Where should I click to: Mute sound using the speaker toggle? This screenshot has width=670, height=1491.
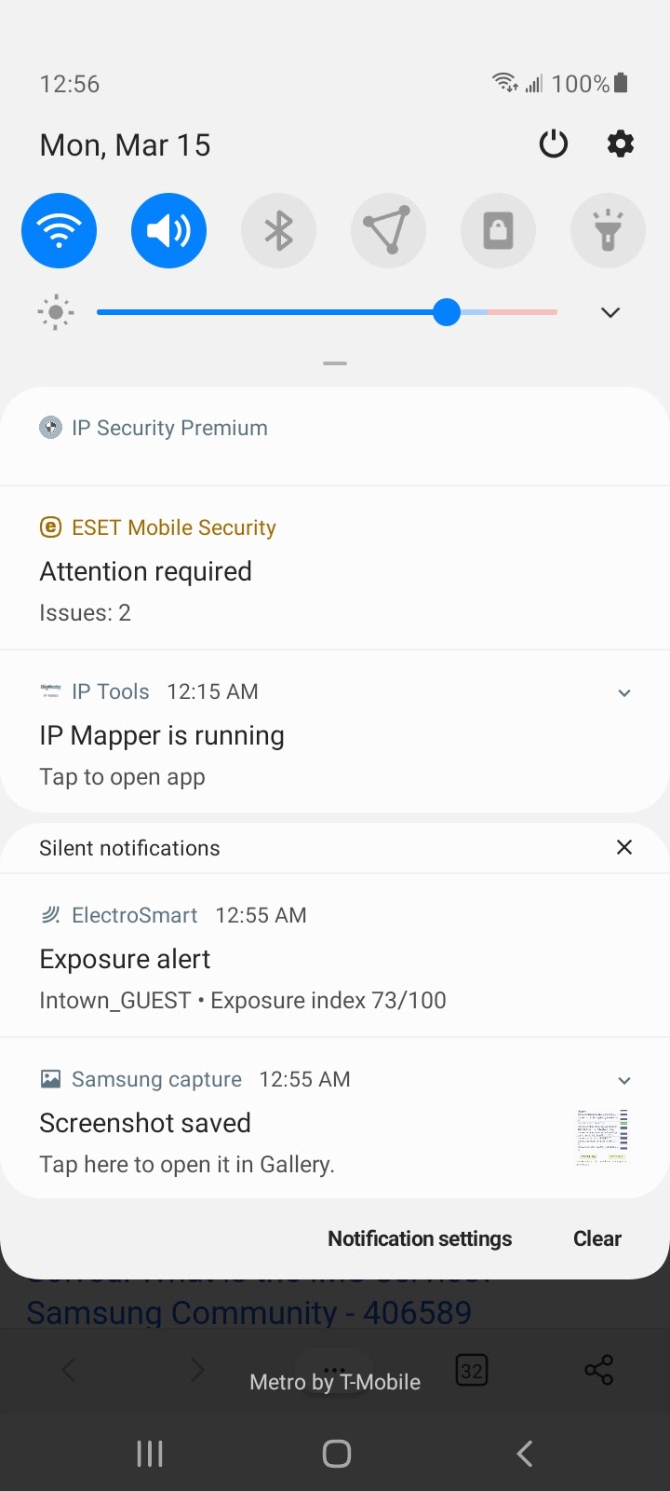168,230
